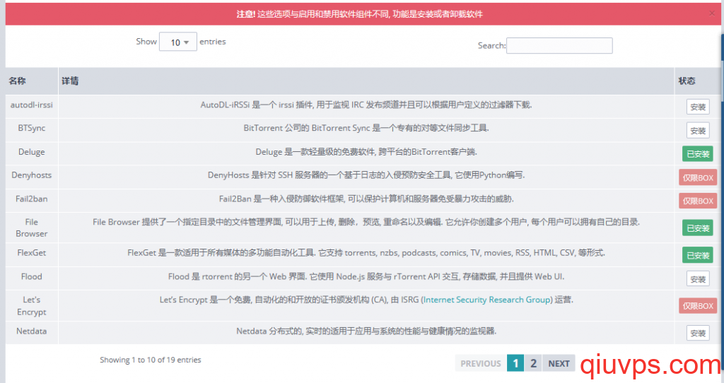Viewport: 724px width, 383px height.
Task: Sort by 详情 column header
Action: click(x=366, y=81)
